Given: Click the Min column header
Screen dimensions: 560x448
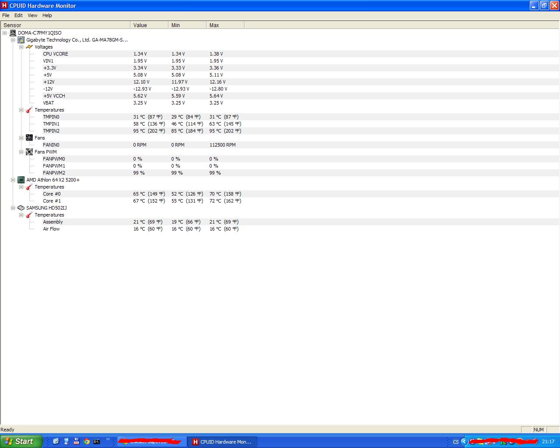Looking at the screenshot, I should (187, 25).
